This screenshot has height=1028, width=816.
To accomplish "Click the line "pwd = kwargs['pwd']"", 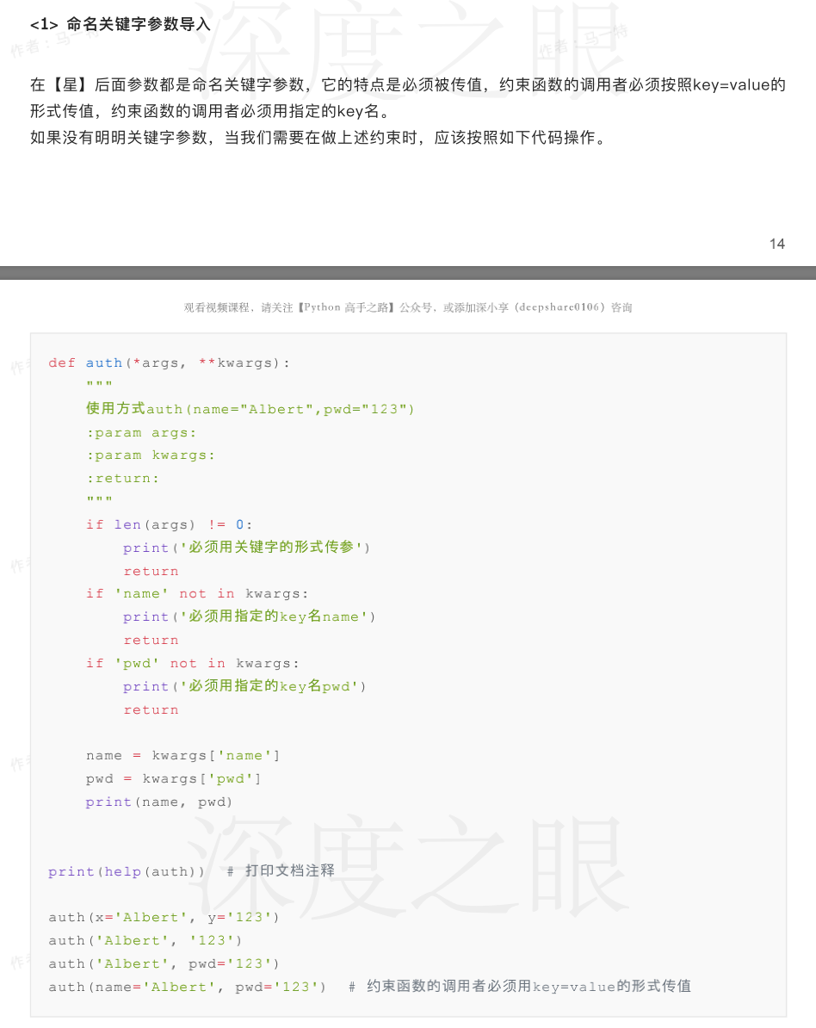I will click(x=174, y=778).
